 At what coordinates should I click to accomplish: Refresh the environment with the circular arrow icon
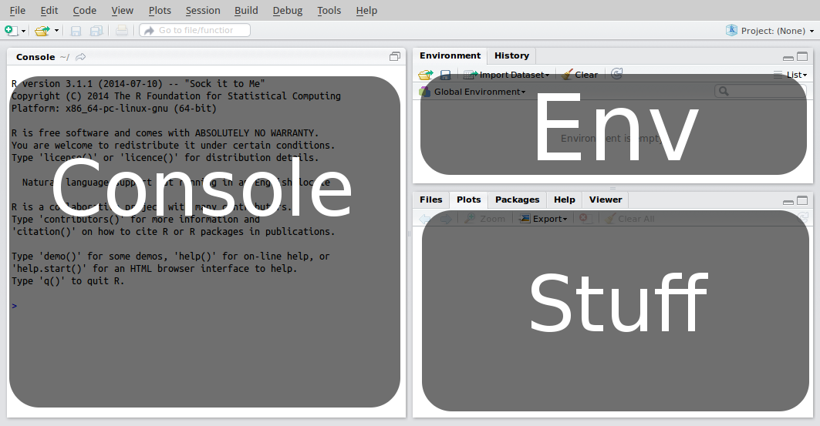click(x=616, y=74)
